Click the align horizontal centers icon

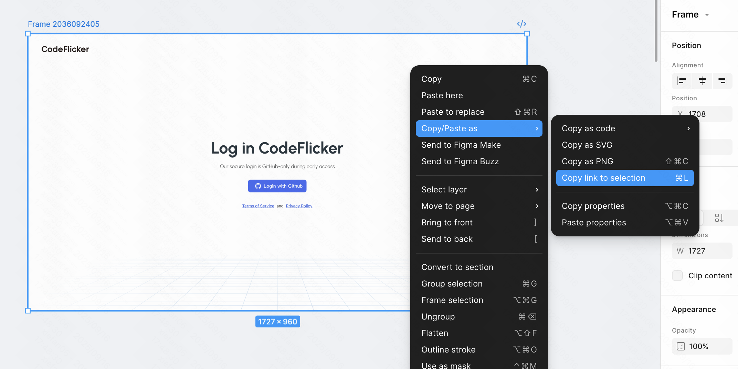[702, 81]
